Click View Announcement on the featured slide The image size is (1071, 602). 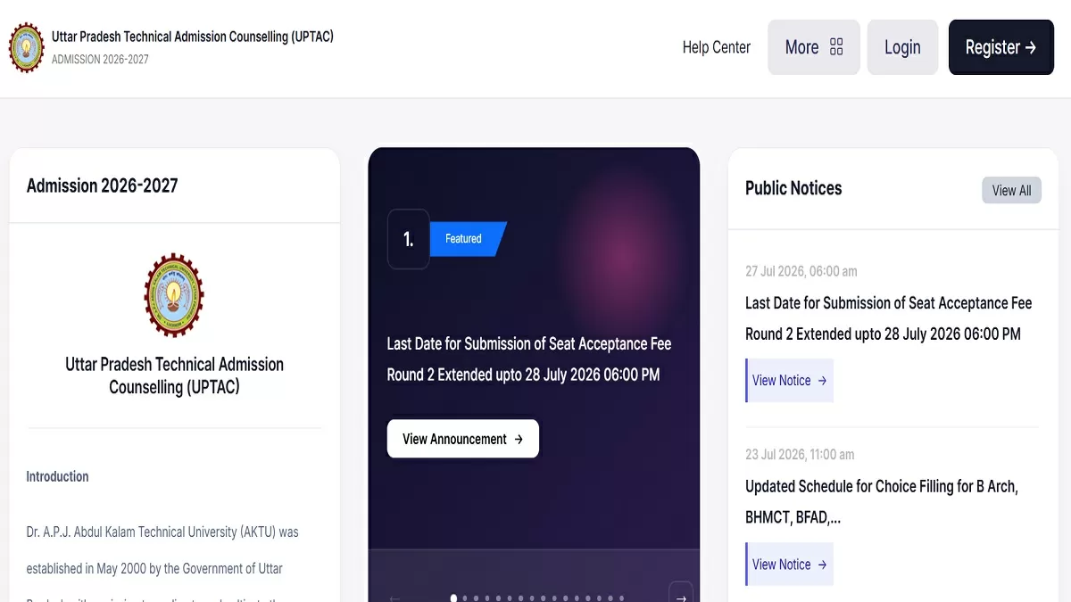click(462, 439)
